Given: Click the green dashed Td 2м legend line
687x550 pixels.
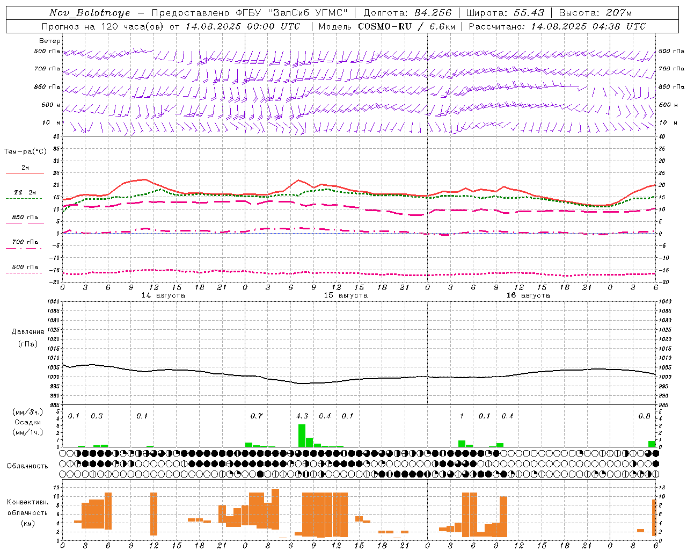Looking at the screenshot, I should click(x=24, y=198).
